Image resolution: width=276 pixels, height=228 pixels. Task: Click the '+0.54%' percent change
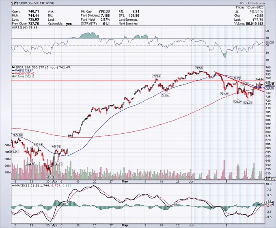point(256,11)
